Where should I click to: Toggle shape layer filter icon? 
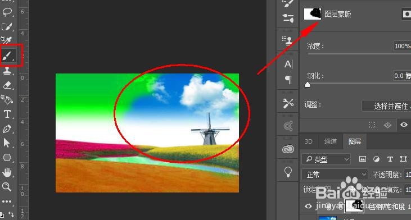(x=403, y=159)
